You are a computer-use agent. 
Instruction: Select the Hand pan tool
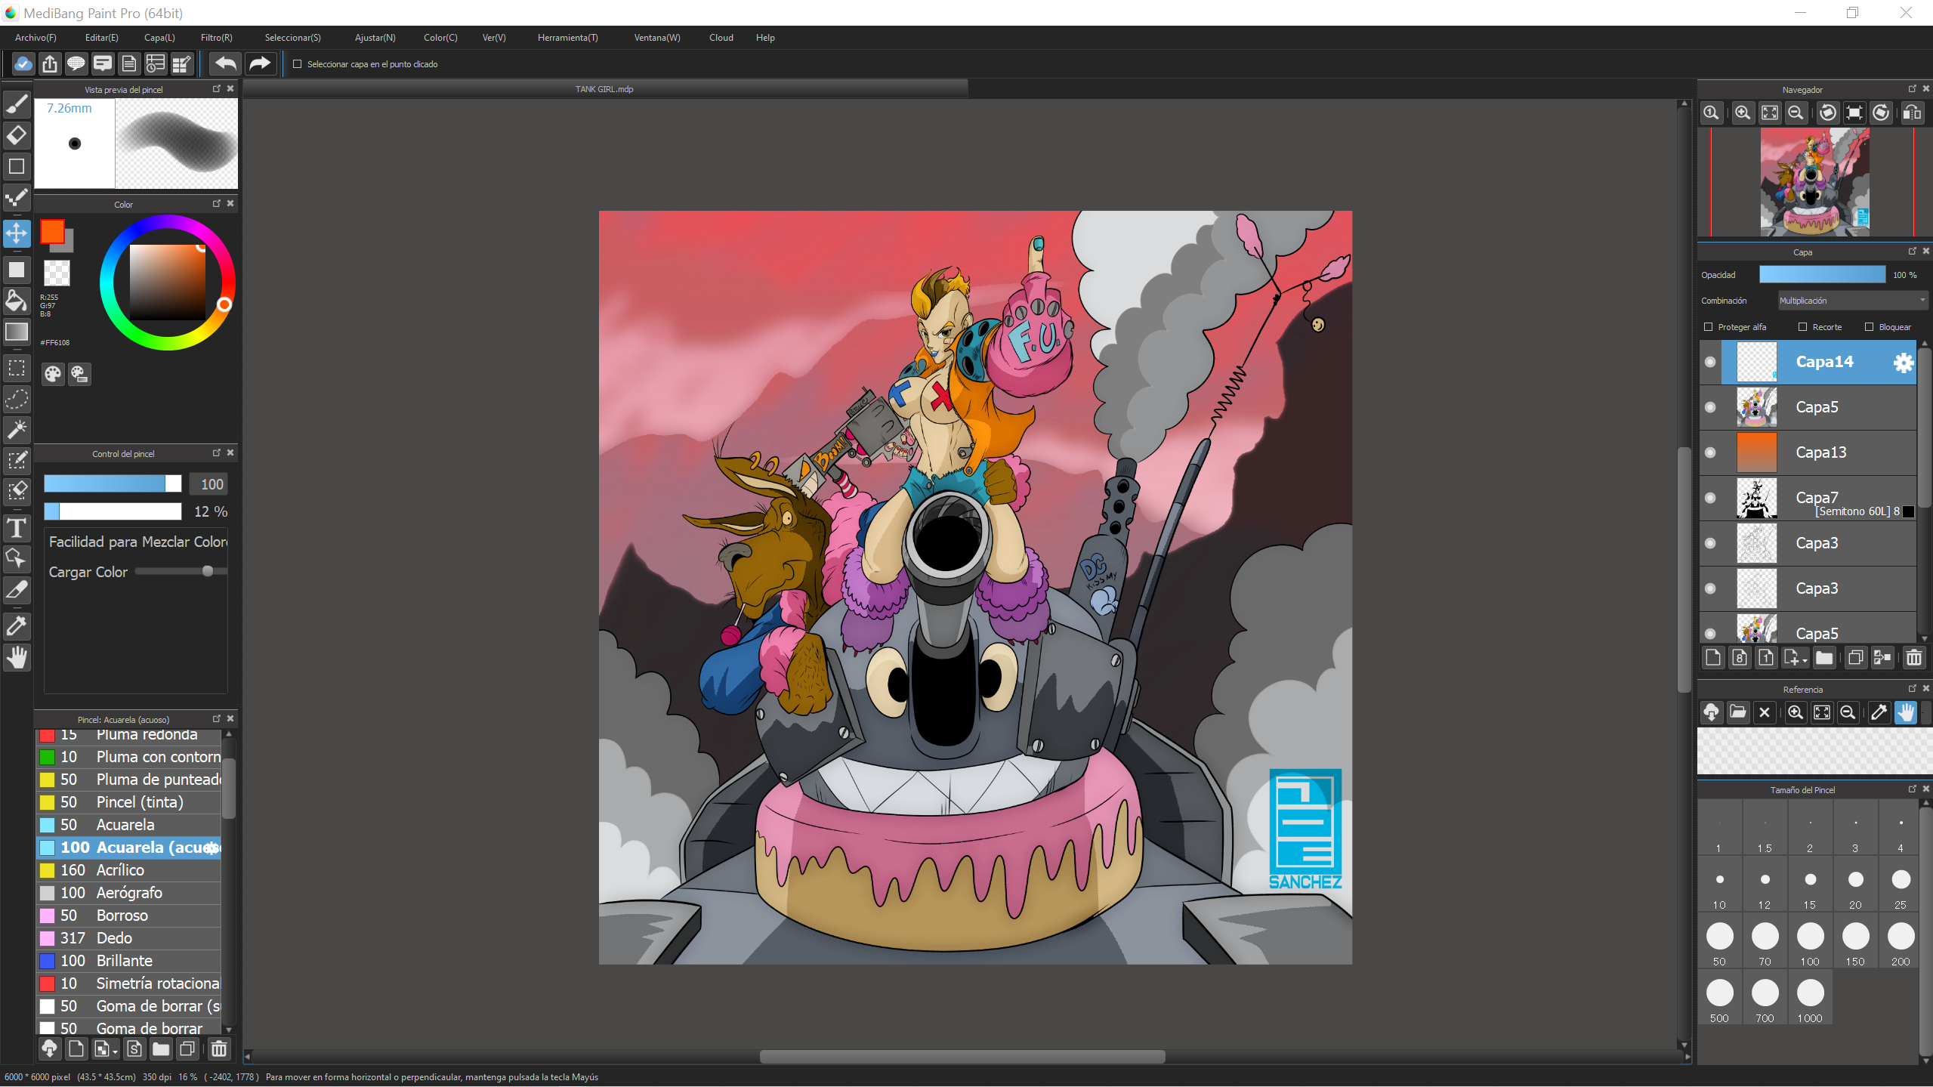(x=17, y=658)
